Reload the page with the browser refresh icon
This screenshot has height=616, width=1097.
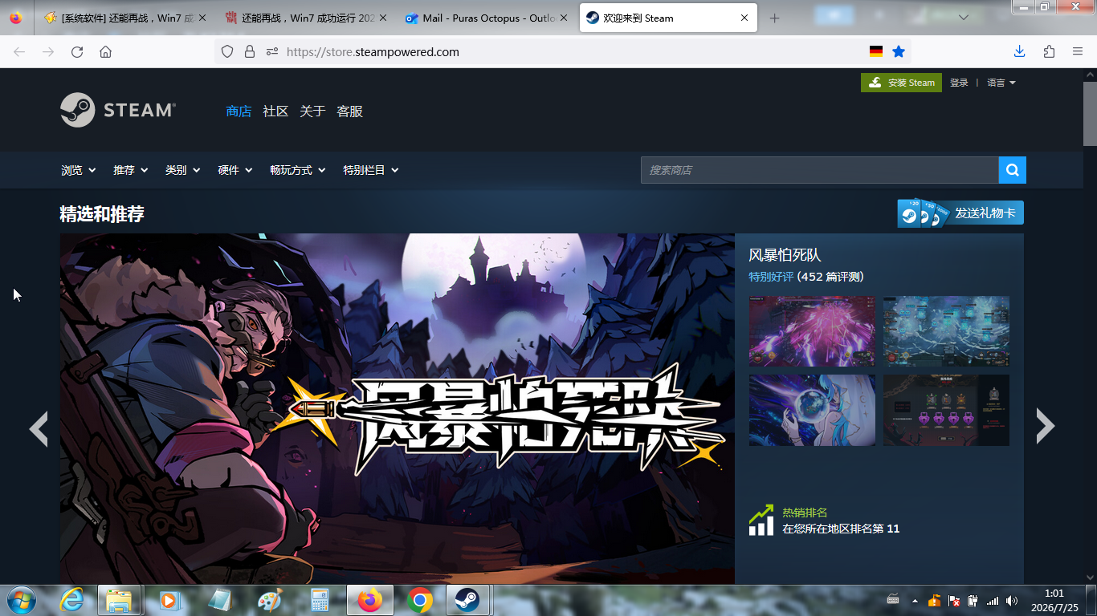[x=77, y=52]
